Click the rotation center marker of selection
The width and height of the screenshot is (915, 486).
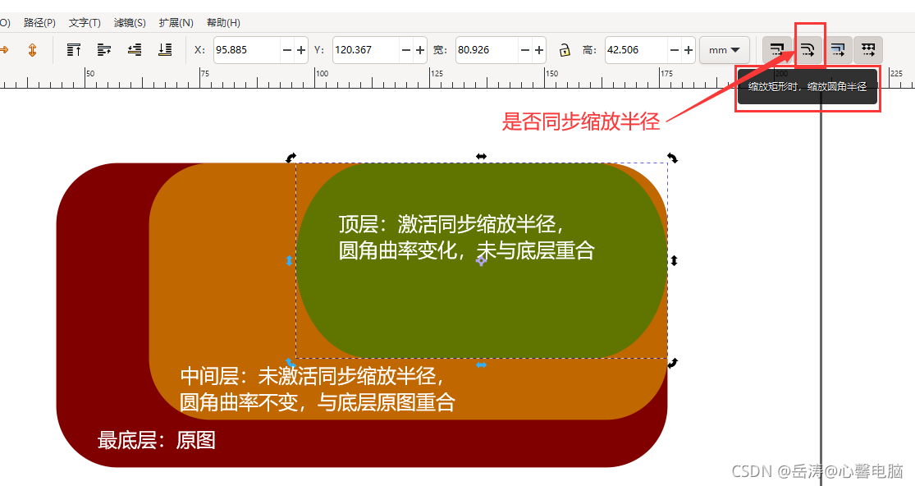click(x=481, y=261)
